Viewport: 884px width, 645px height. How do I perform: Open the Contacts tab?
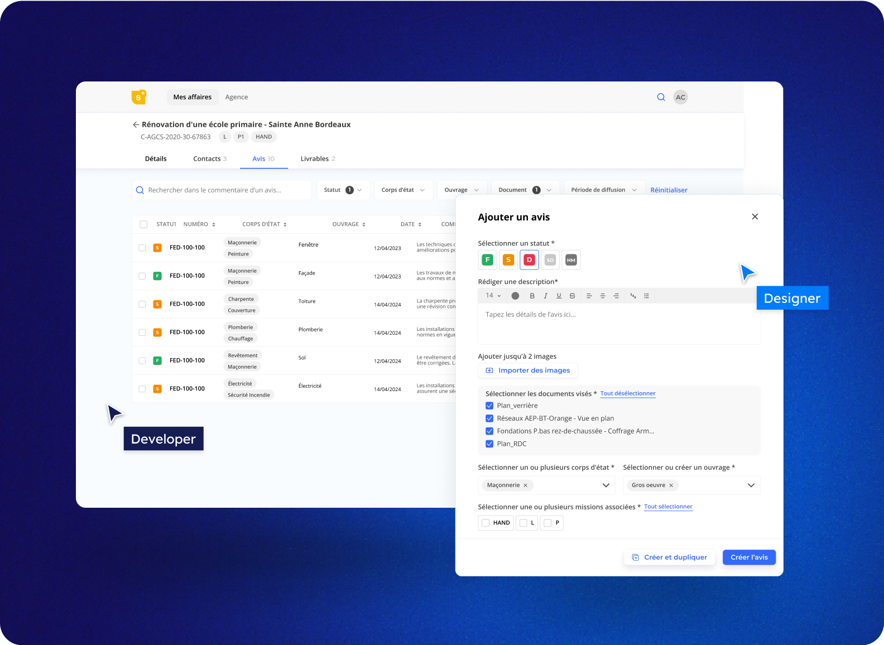coord(209,159)
